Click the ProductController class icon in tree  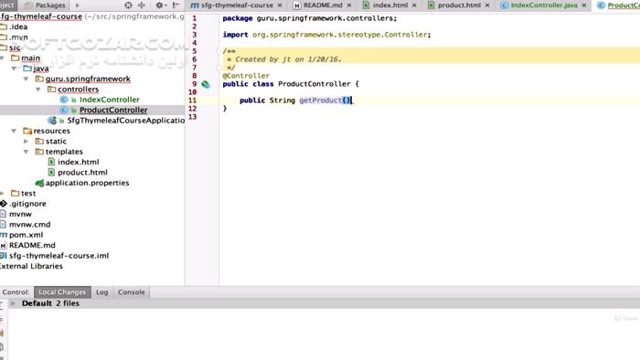[x=64, y=110]
